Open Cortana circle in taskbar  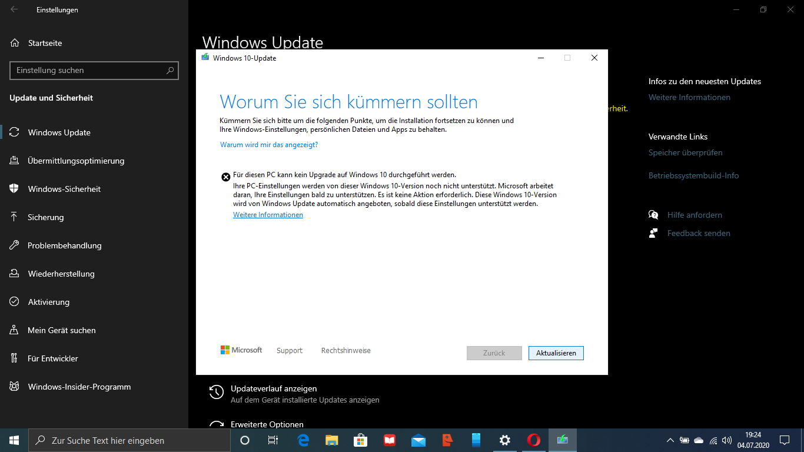click(245, 440)
